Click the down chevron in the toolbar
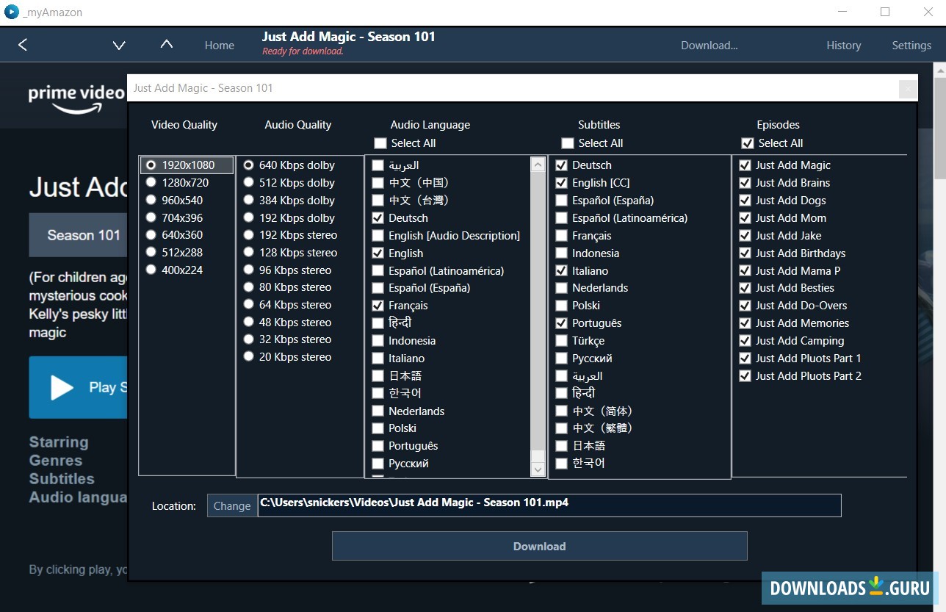946x612 pixels. (119, 46)
